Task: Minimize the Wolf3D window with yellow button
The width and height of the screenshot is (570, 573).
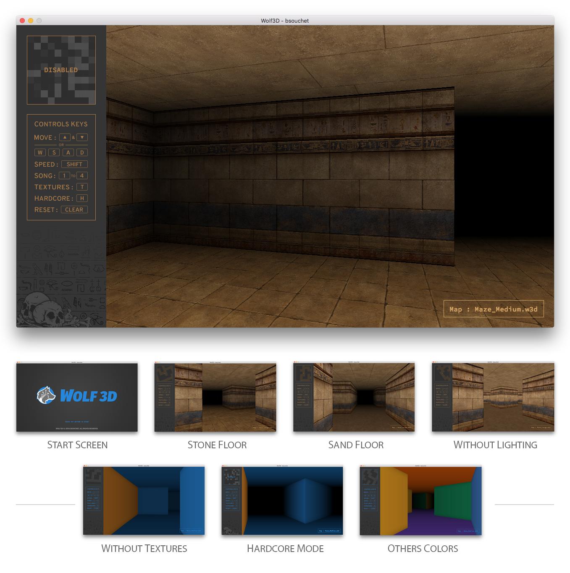Action: coord(31,21)
